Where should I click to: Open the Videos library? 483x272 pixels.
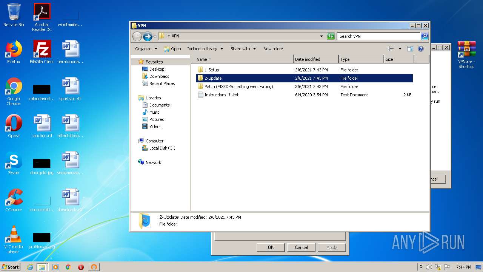[152, 127]
